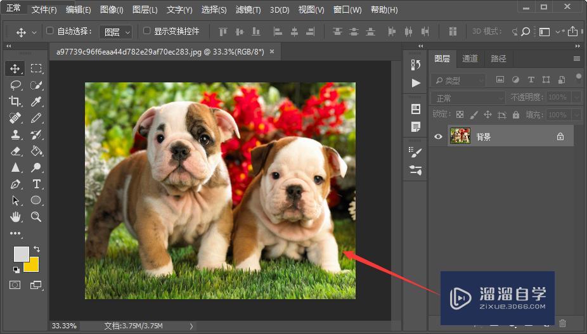Select the Eyedropper tool

(x=36, y=101)
